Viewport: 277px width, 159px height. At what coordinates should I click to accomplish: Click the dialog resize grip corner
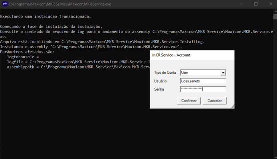(x=233, y=106)
